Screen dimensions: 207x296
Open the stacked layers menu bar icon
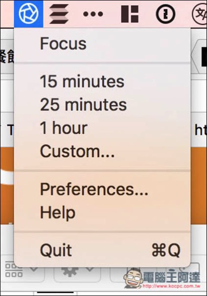coord(59,14)
